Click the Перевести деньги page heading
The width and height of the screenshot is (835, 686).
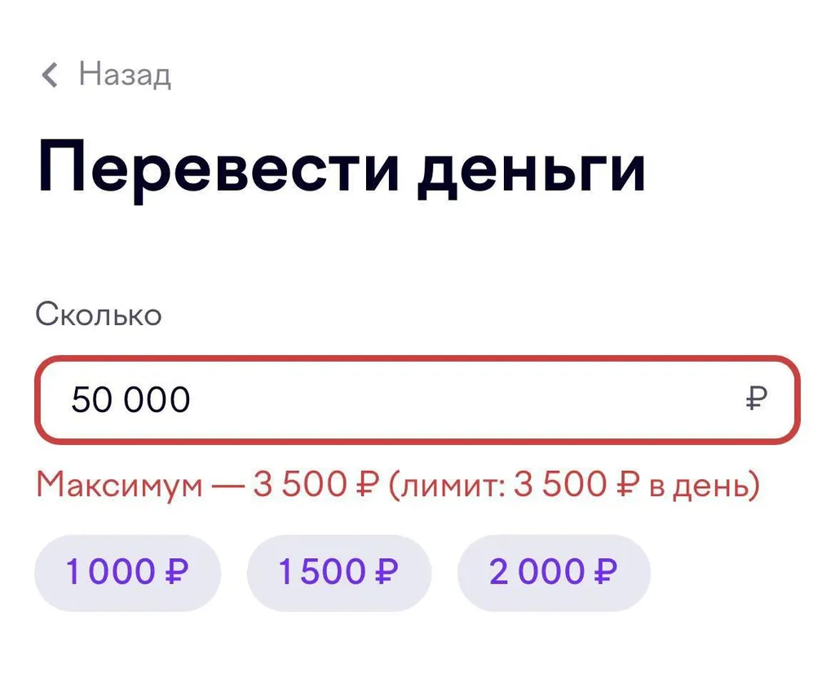point(342,168)
